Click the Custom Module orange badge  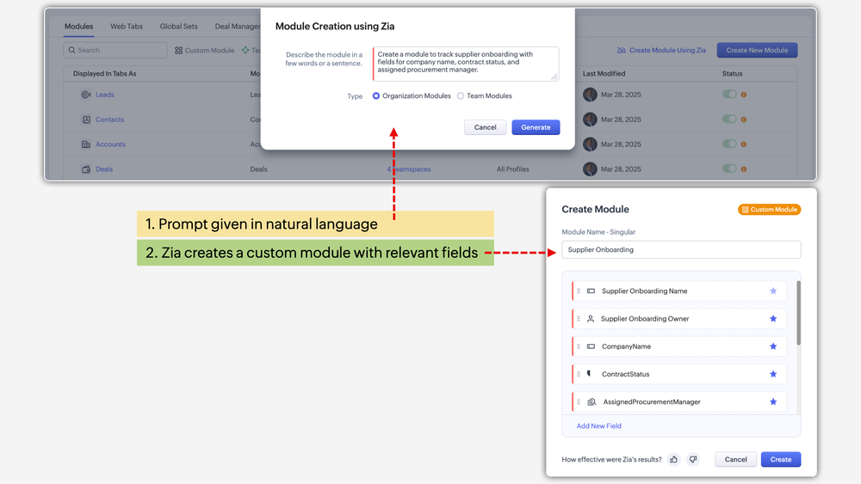(x=769, y=210)
